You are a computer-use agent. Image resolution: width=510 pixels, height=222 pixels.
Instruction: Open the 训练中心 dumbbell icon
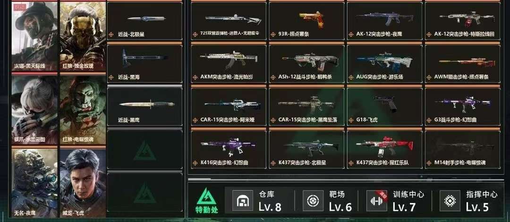[377, 201]
